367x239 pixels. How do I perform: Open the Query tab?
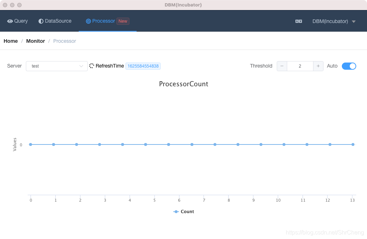click(18, 21)
